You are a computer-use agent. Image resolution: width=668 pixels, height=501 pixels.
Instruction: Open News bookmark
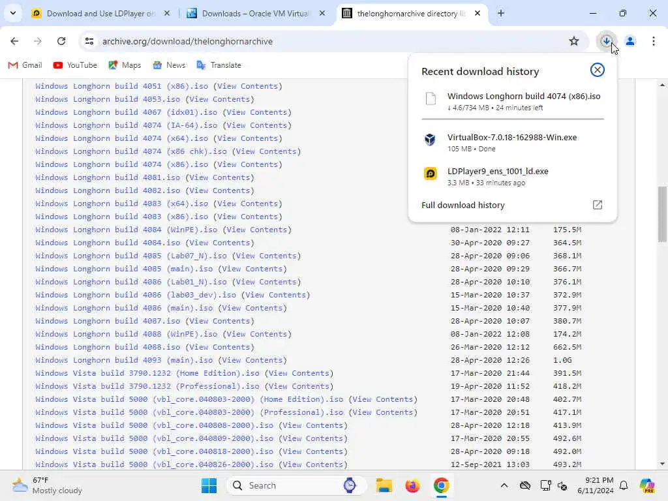[169, 65]
